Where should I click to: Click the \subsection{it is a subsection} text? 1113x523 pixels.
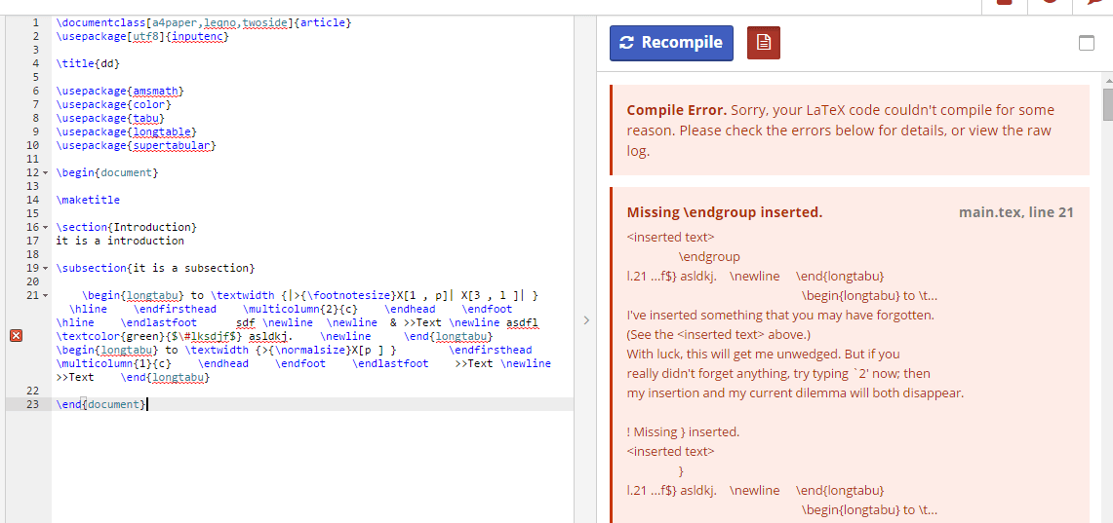pyautogui.click(x=155, y=269)
